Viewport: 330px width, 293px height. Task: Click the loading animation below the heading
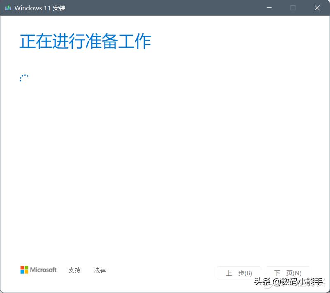(x=24, y=77)
